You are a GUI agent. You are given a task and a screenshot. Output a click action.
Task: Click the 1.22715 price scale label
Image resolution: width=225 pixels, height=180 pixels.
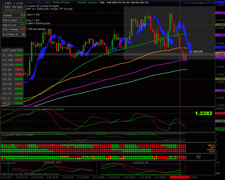click(x=220, y=67)
